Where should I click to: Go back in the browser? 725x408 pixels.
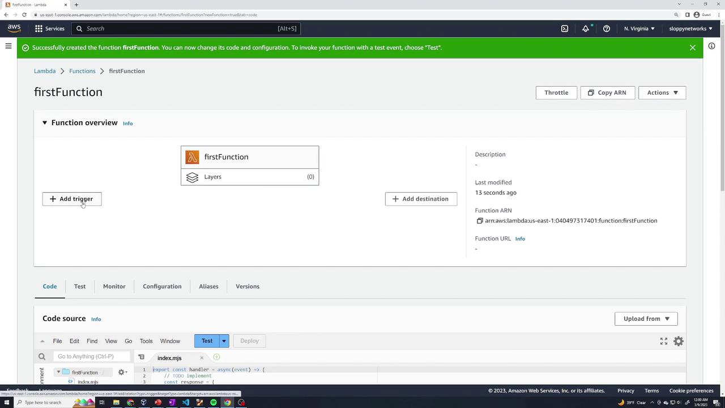click(x=6, y=15)
